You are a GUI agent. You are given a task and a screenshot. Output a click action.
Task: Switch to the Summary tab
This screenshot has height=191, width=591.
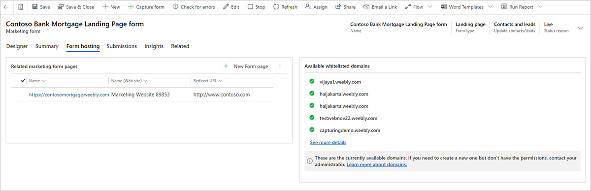[47, 46]
